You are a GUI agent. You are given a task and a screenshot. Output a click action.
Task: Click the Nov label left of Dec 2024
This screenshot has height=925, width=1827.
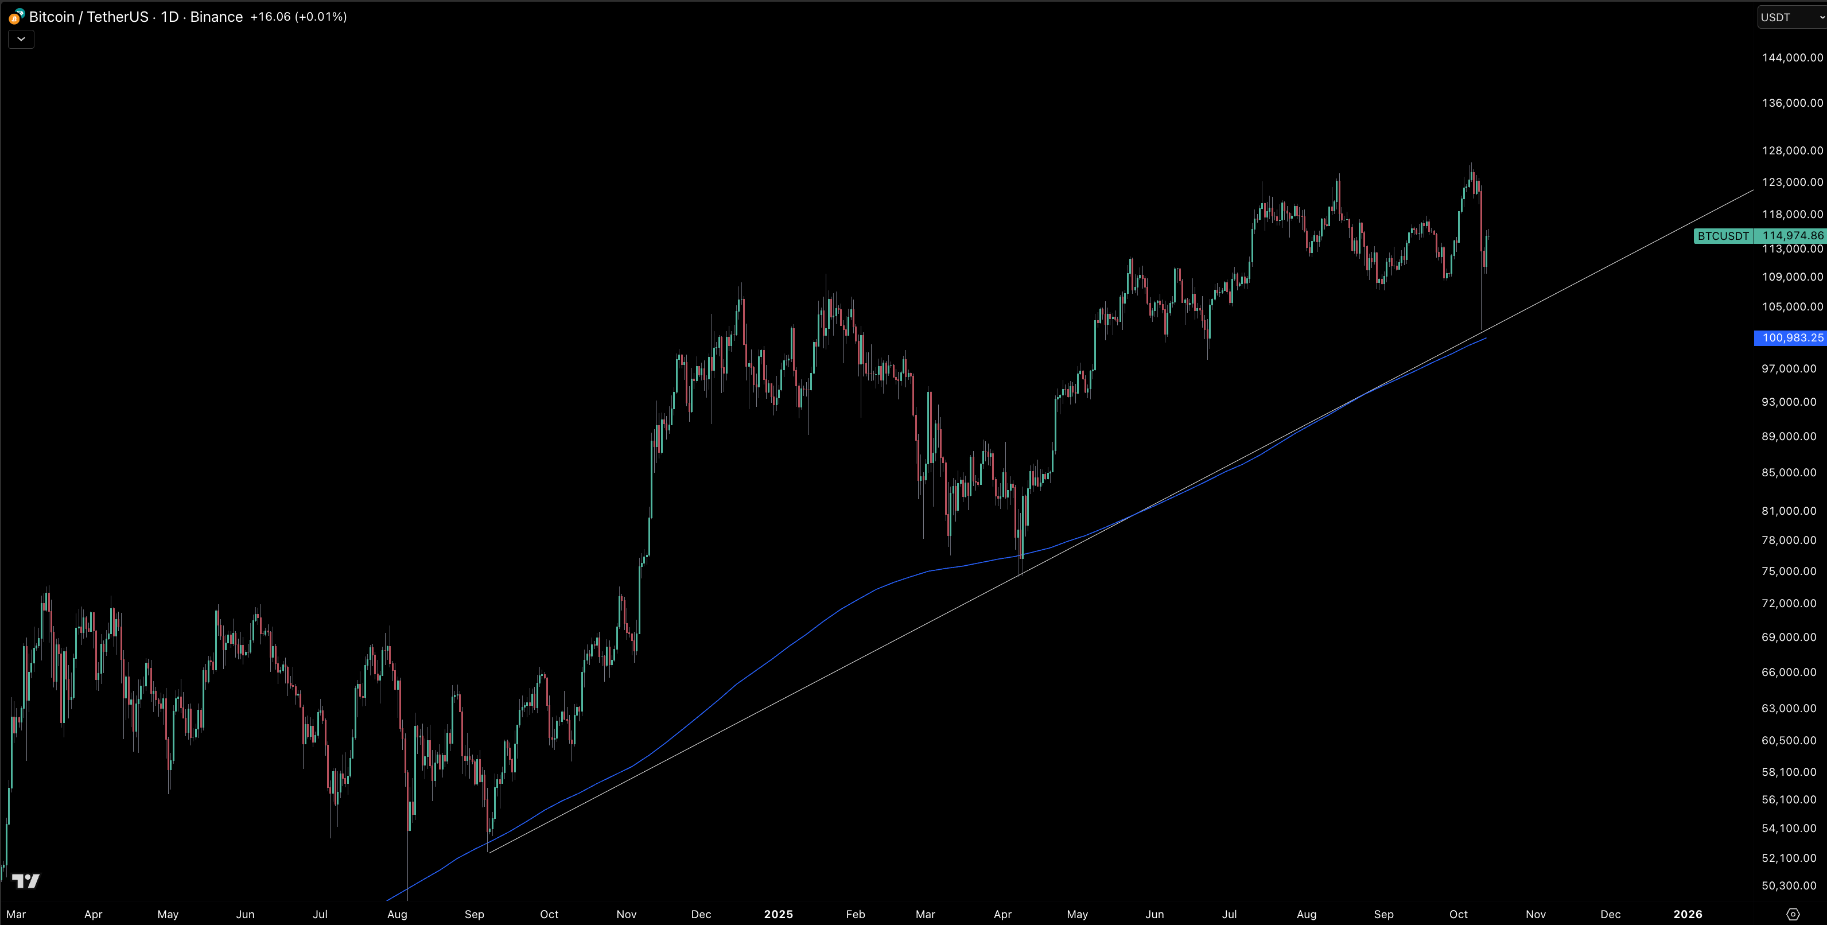coord(626,914)
